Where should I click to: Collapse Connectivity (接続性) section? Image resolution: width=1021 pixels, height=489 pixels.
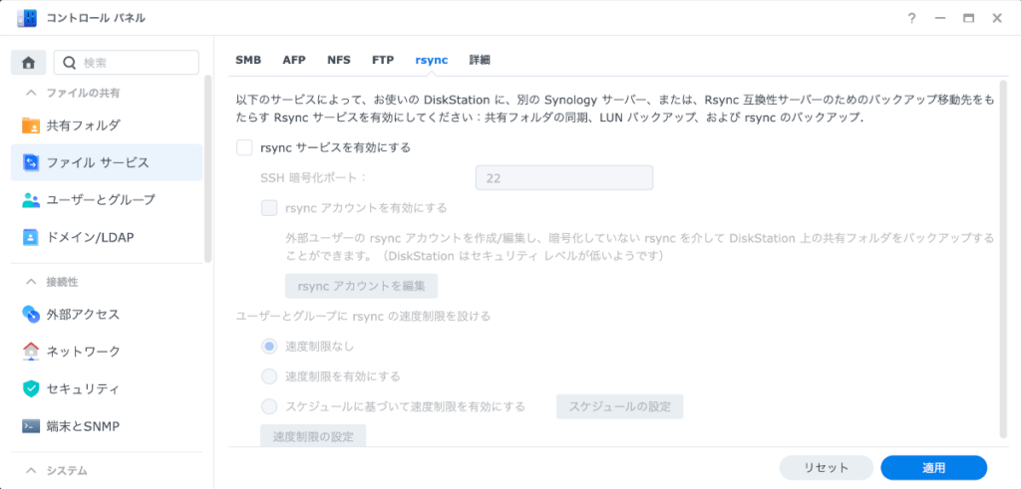tap(31, 282)
